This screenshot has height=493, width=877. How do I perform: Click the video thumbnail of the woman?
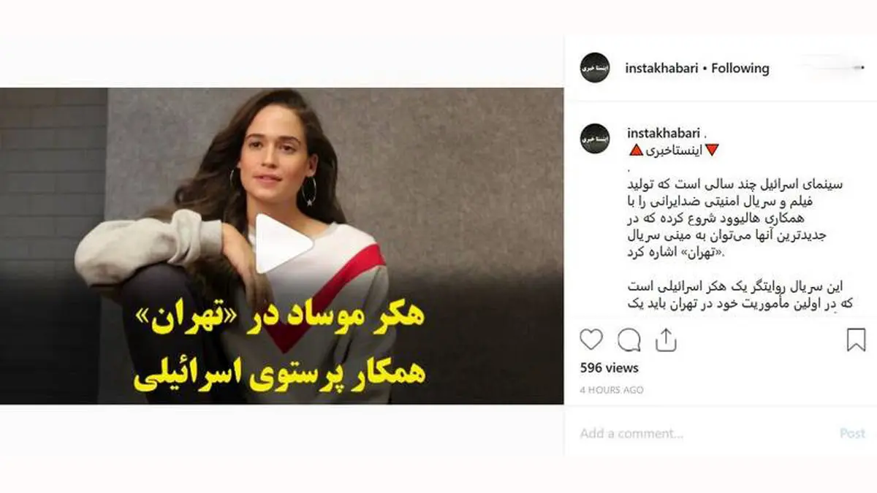281,246
